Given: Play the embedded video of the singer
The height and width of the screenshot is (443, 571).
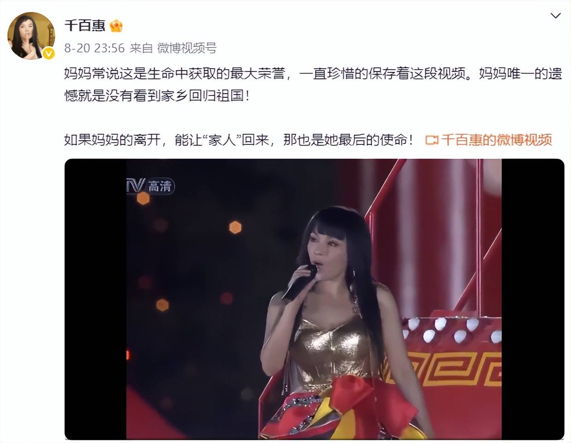Looking at the screenshot, I should click(x=314, y=299).
